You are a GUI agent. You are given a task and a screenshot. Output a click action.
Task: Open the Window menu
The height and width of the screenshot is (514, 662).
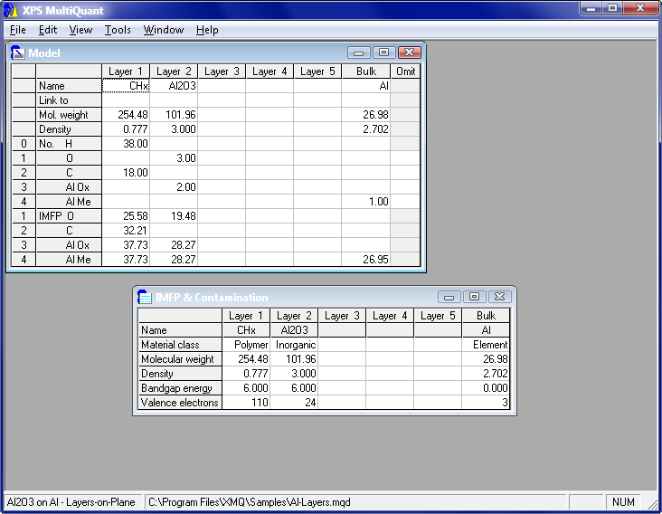click(x=164, y=30)
